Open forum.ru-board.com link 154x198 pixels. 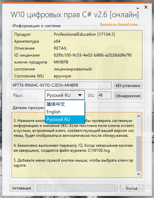tap(119, 24)
